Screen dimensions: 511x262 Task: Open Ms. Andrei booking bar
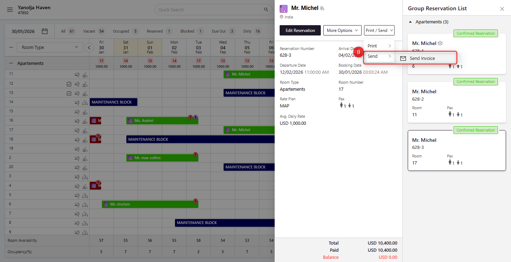click(162, 121)
